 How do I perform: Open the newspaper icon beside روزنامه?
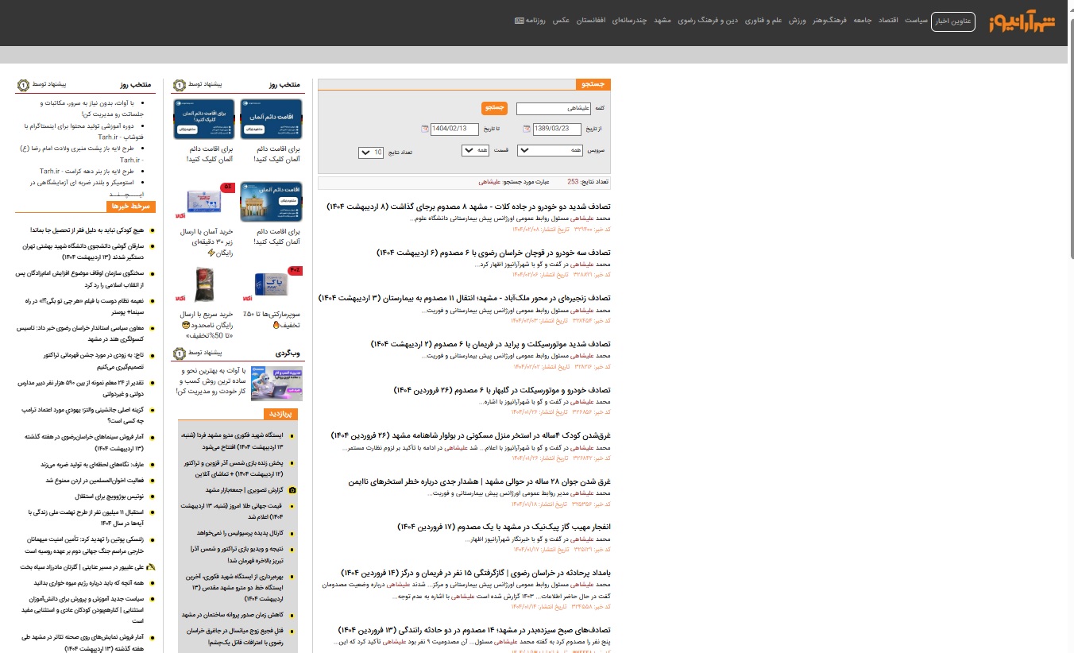[520, 20]
